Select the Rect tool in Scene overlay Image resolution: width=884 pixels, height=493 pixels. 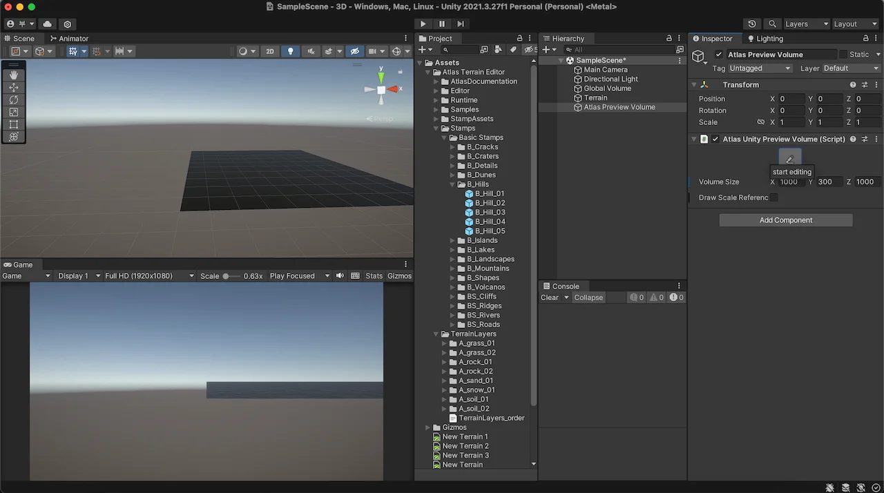pyautogui.click(x=14, y=124)
